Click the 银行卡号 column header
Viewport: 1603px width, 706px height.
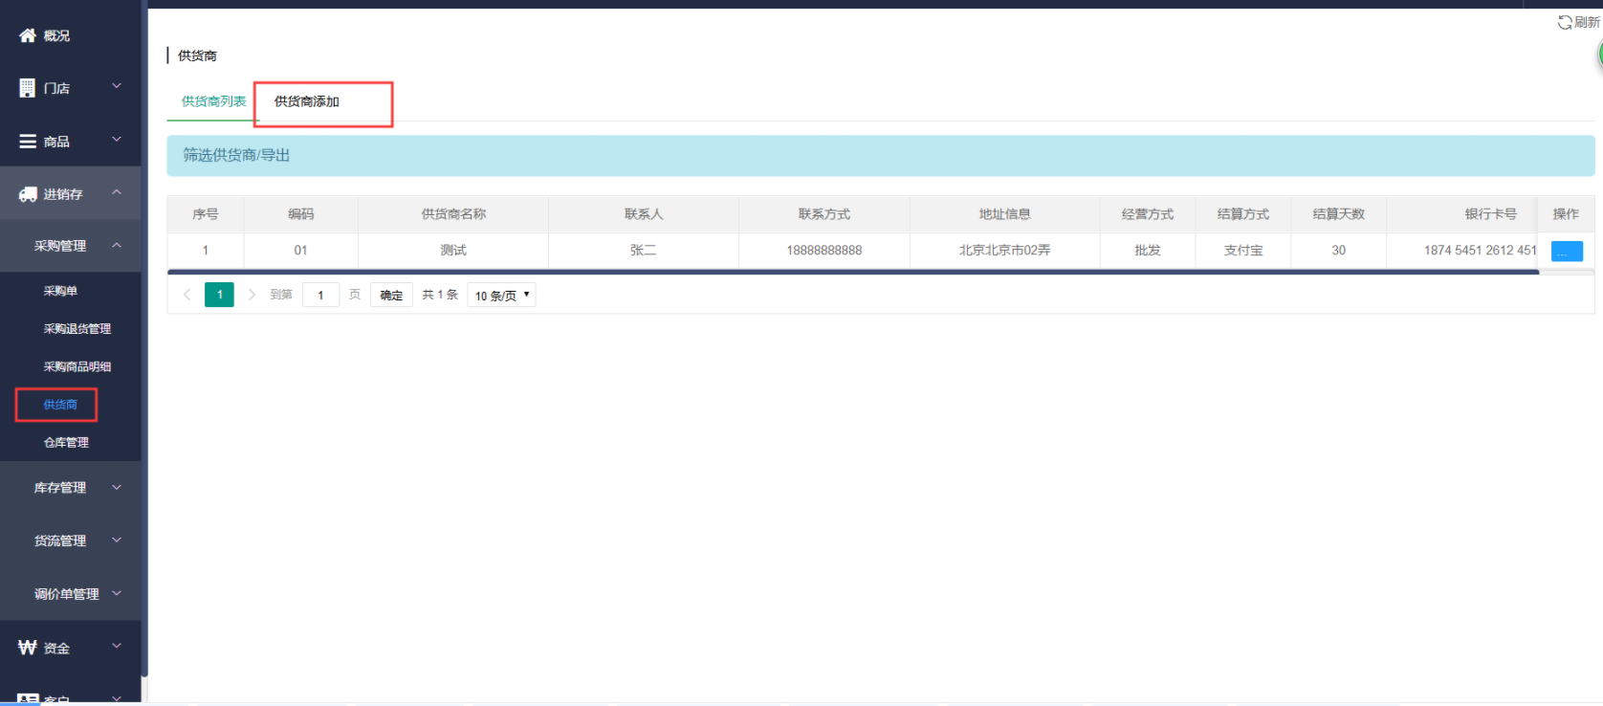pyautogui.click(x=1490, y=214)
